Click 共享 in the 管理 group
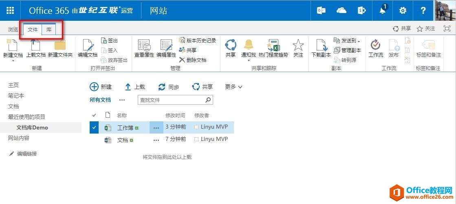Screen dimensions: 456x204 (x=187, y=50)
